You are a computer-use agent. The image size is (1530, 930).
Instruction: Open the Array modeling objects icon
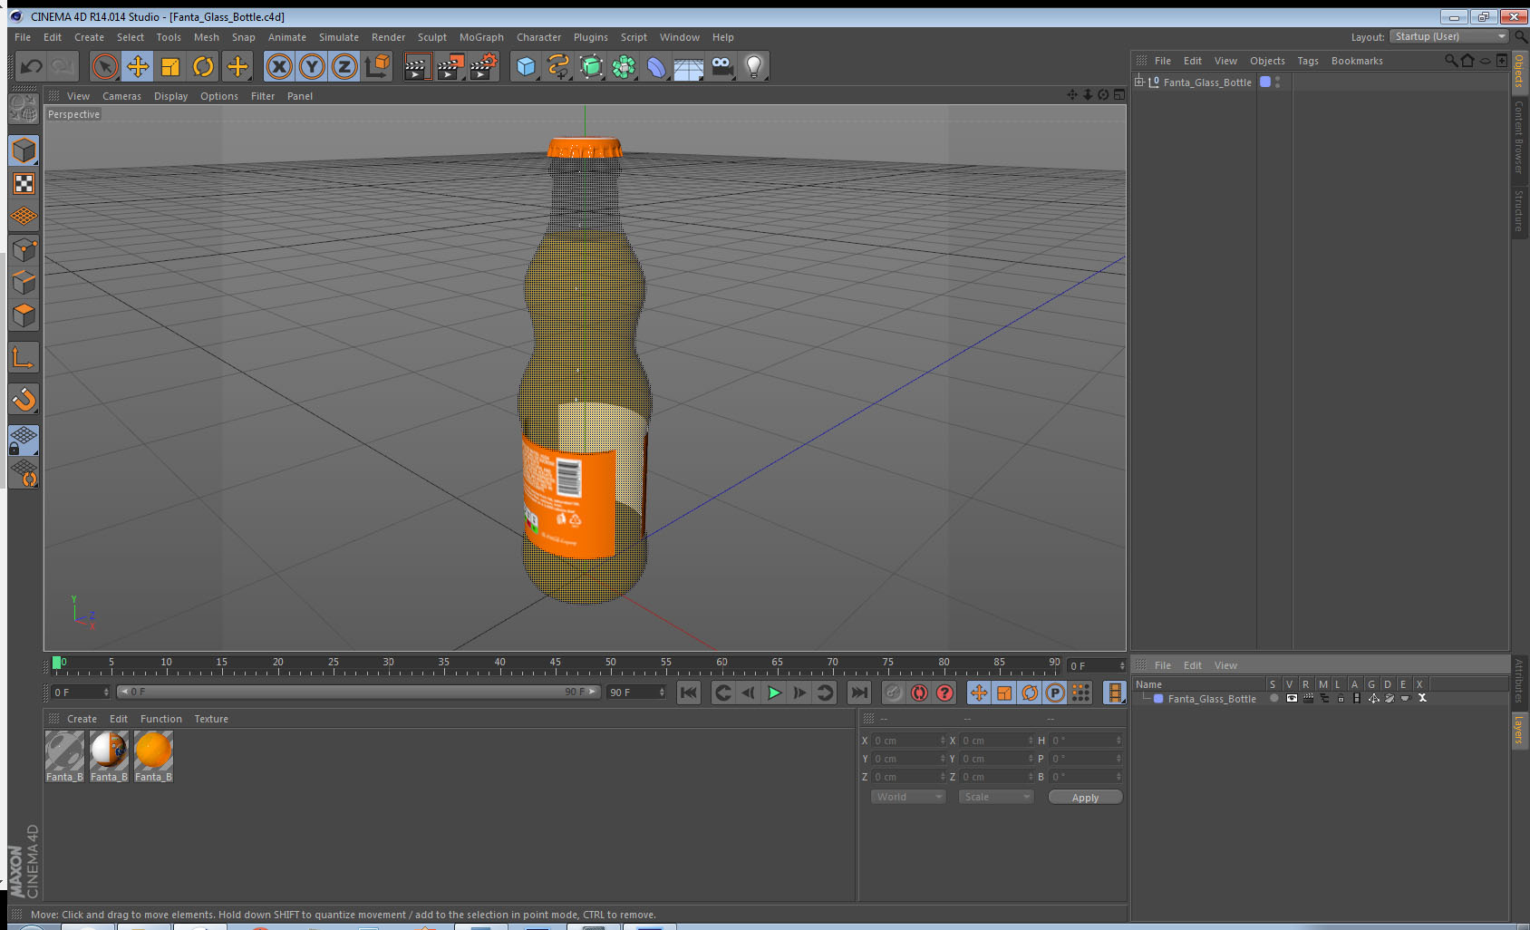click(624, 66)
